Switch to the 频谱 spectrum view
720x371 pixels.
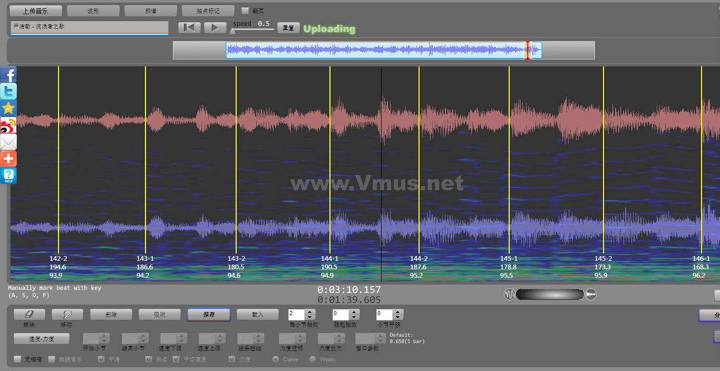(x=150, y=11)
